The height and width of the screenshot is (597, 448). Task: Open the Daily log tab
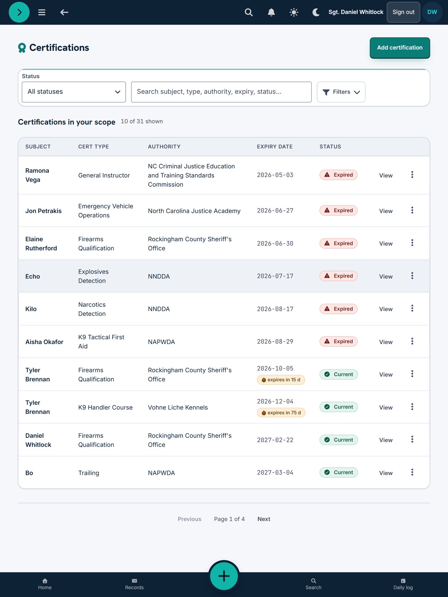403,584
